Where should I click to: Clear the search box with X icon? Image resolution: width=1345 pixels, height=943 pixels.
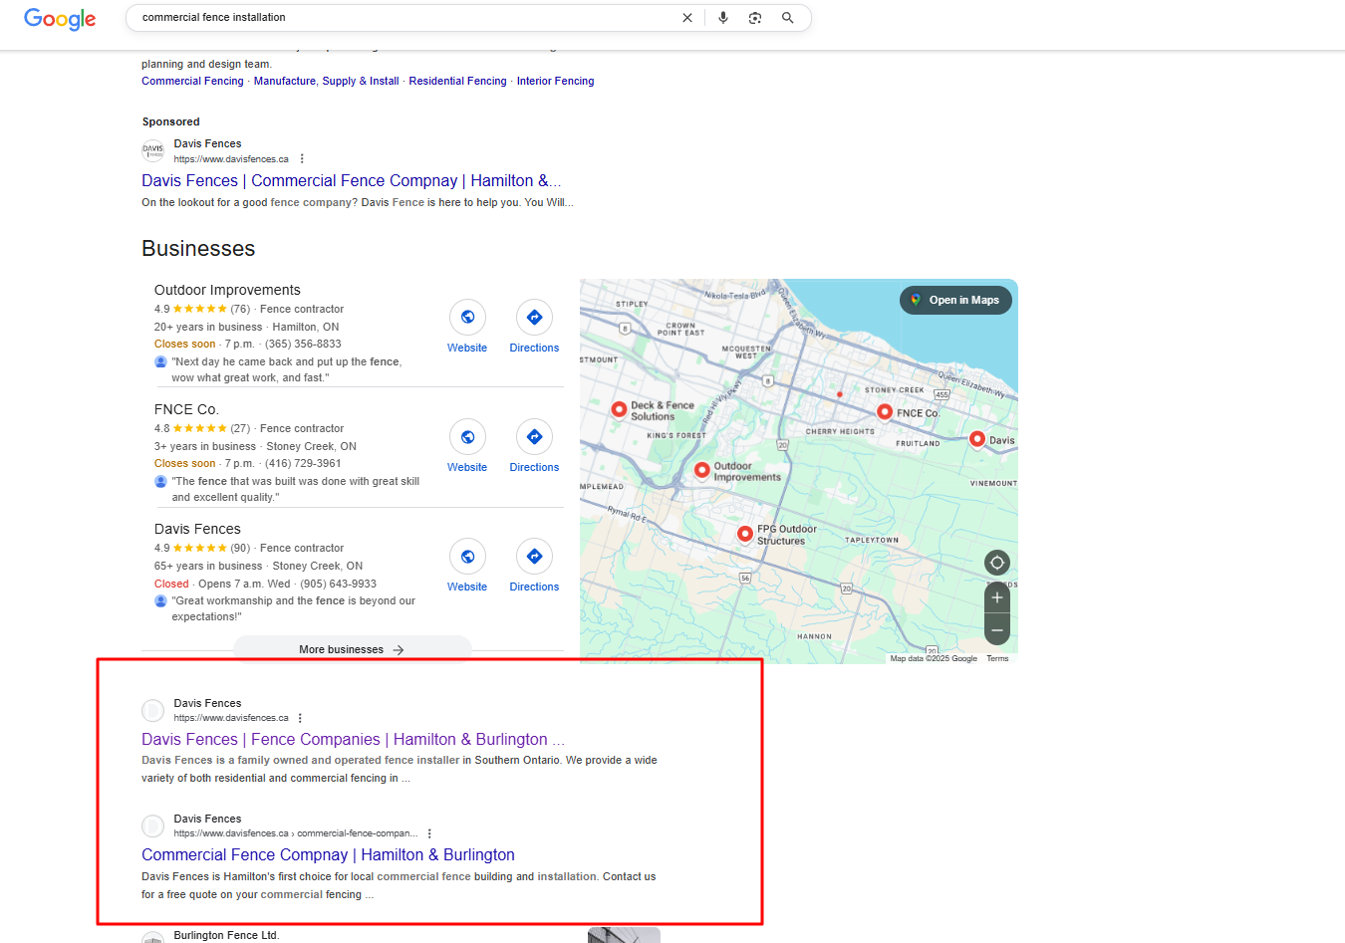tap(687, 18)
